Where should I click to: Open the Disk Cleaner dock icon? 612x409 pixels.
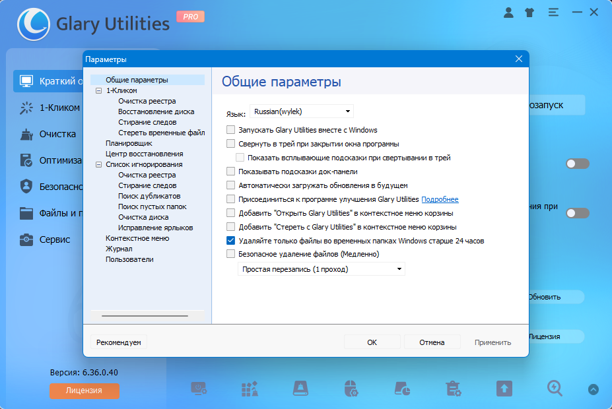[x=300, y=389]
